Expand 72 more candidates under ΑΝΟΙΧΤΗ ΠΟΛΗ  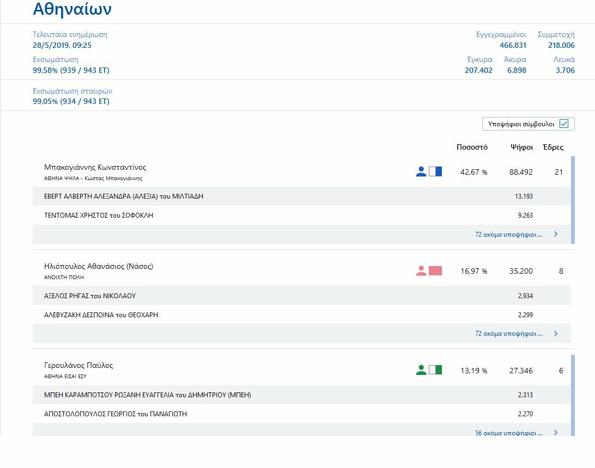(x=508, y=334)
